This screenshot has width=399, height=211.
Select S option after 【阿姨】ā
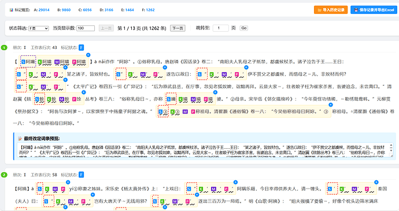39,189
